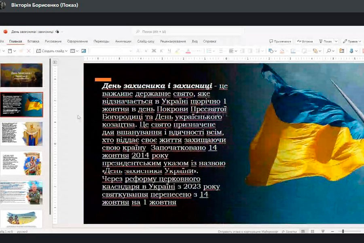Screen dimensions: 364x243
Task: Click the Paste clipboard icon
Action: tap(10, 51)
